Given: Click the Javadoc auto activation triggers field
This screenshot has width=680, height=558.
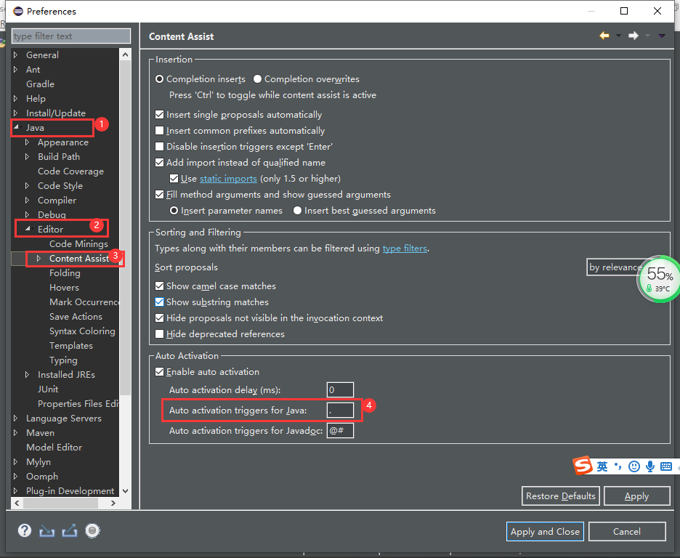Looking at the screenshot, I should [340, 431].
